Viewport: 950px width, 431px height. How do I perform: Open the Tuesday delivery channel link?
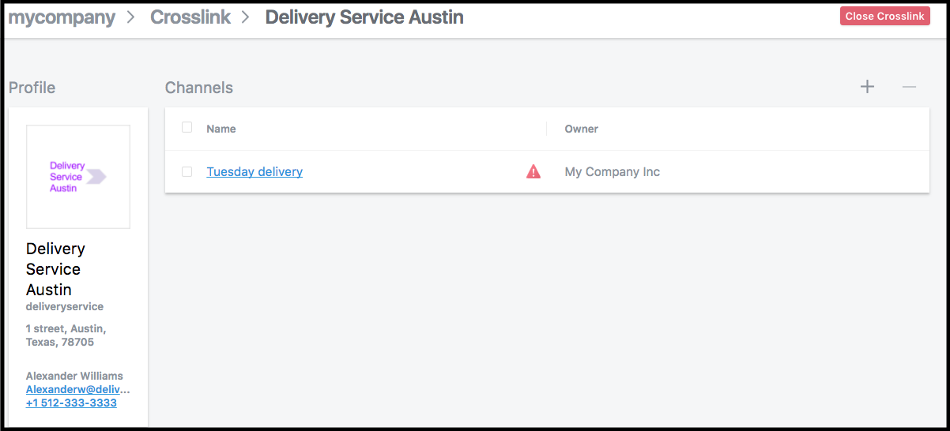point(254,171)
